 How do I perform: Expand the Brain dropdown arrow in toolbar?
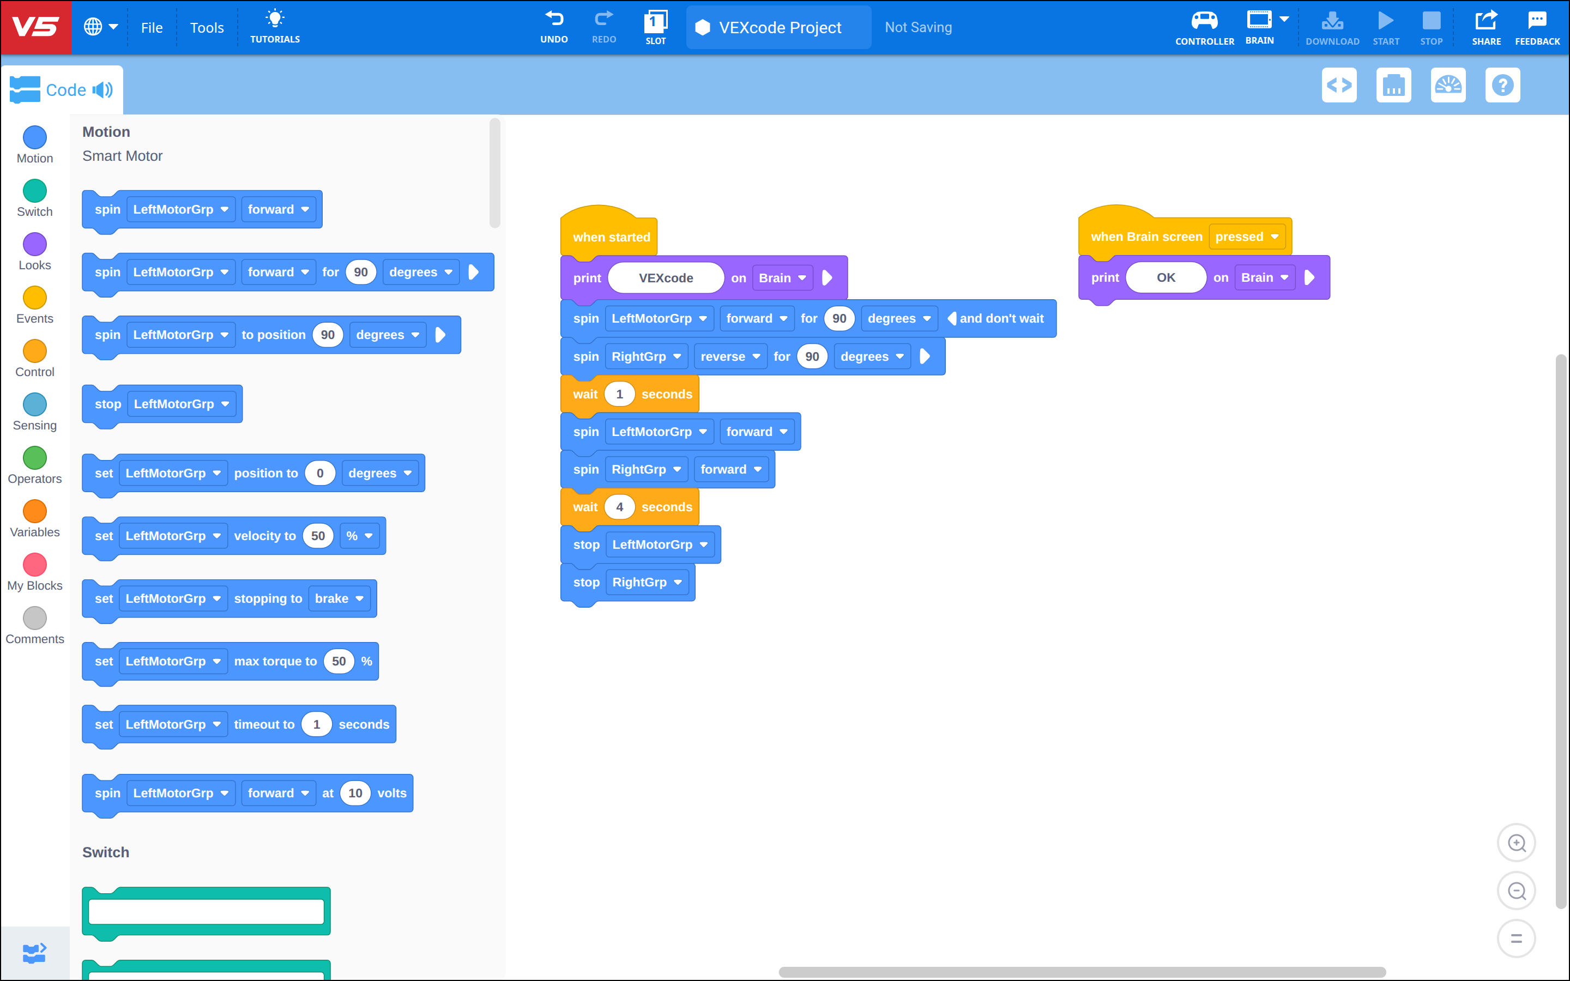coord(1284,20)
